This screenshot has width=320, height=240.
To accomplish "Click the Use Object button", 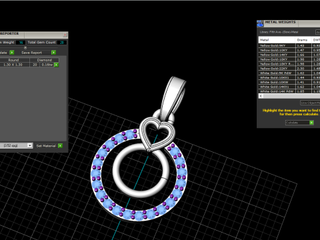I will (310, 103).
